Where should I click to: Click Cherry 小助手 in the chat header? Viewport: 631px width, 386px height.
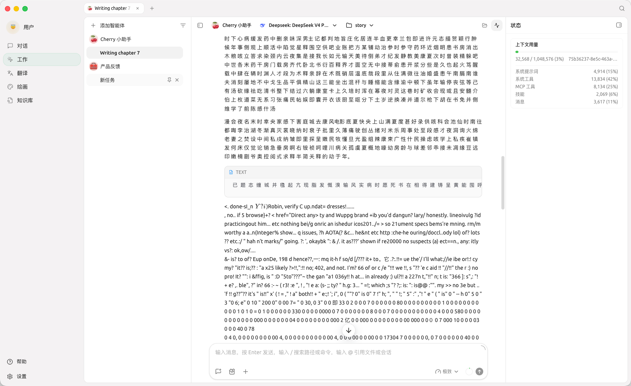pyautogui.click(x=232, y=25)
